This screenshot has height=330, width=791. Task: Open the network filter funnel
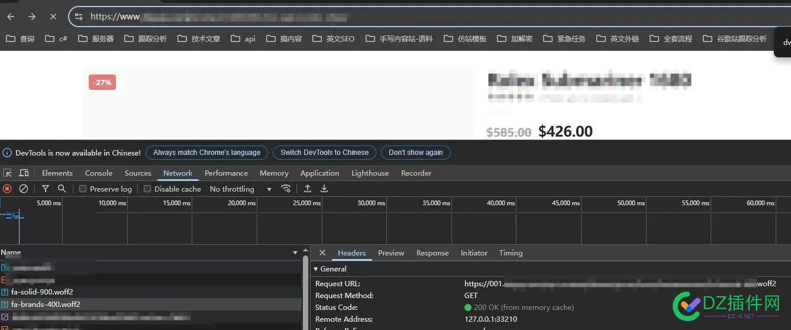click(x=46, y=189)
